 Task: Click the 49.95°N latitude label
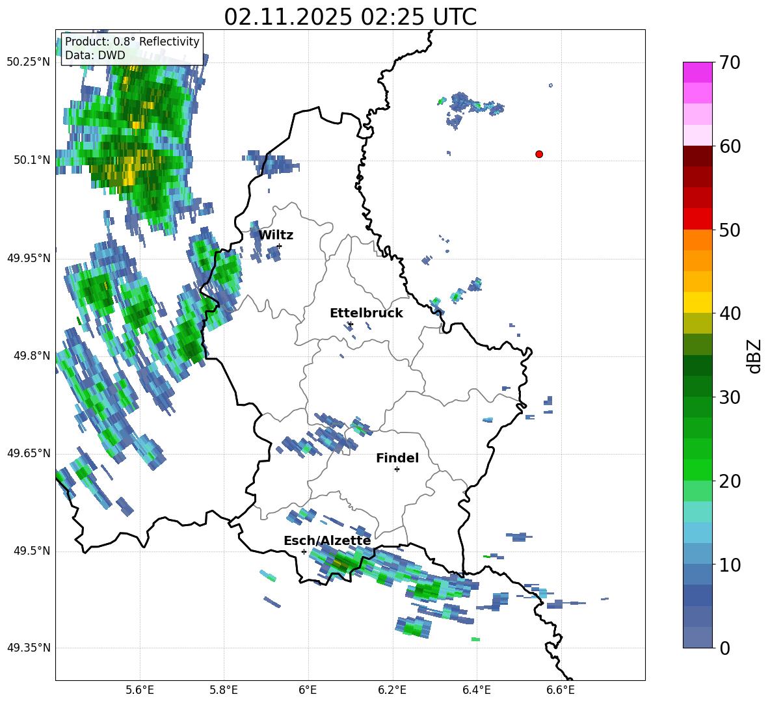click(29, 258)
